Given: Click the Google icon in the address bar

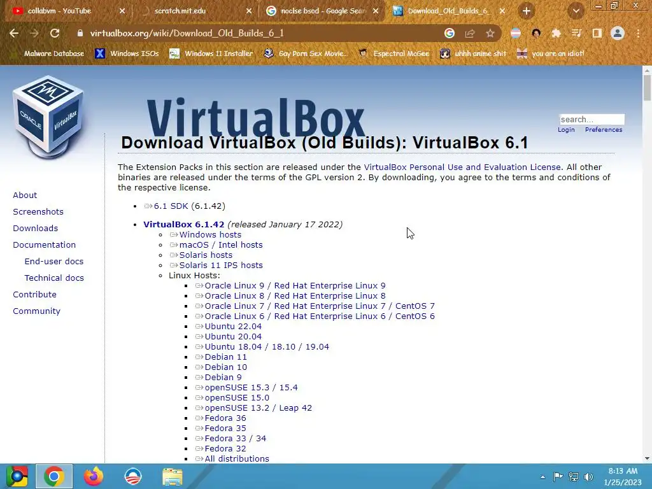Looking at the screenshot, I should 449,33.
